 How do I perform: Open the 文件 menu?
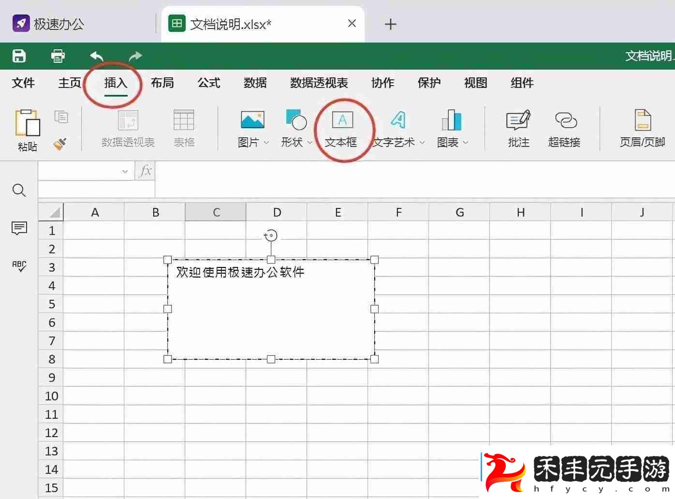tap(23, 83)
